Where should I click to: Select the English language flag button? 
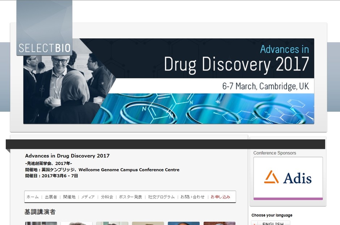click(x=271, y=223)
